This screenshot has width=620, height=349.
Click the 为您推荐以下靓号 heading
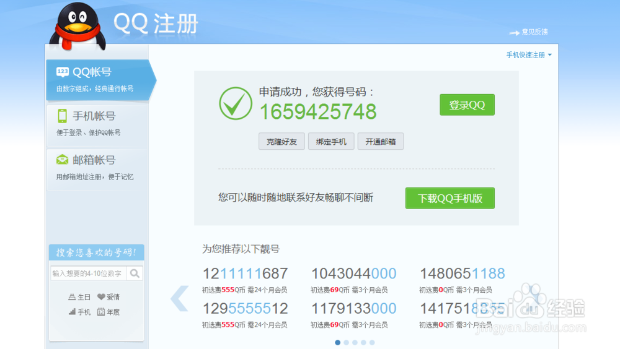[x=241, y=249]
